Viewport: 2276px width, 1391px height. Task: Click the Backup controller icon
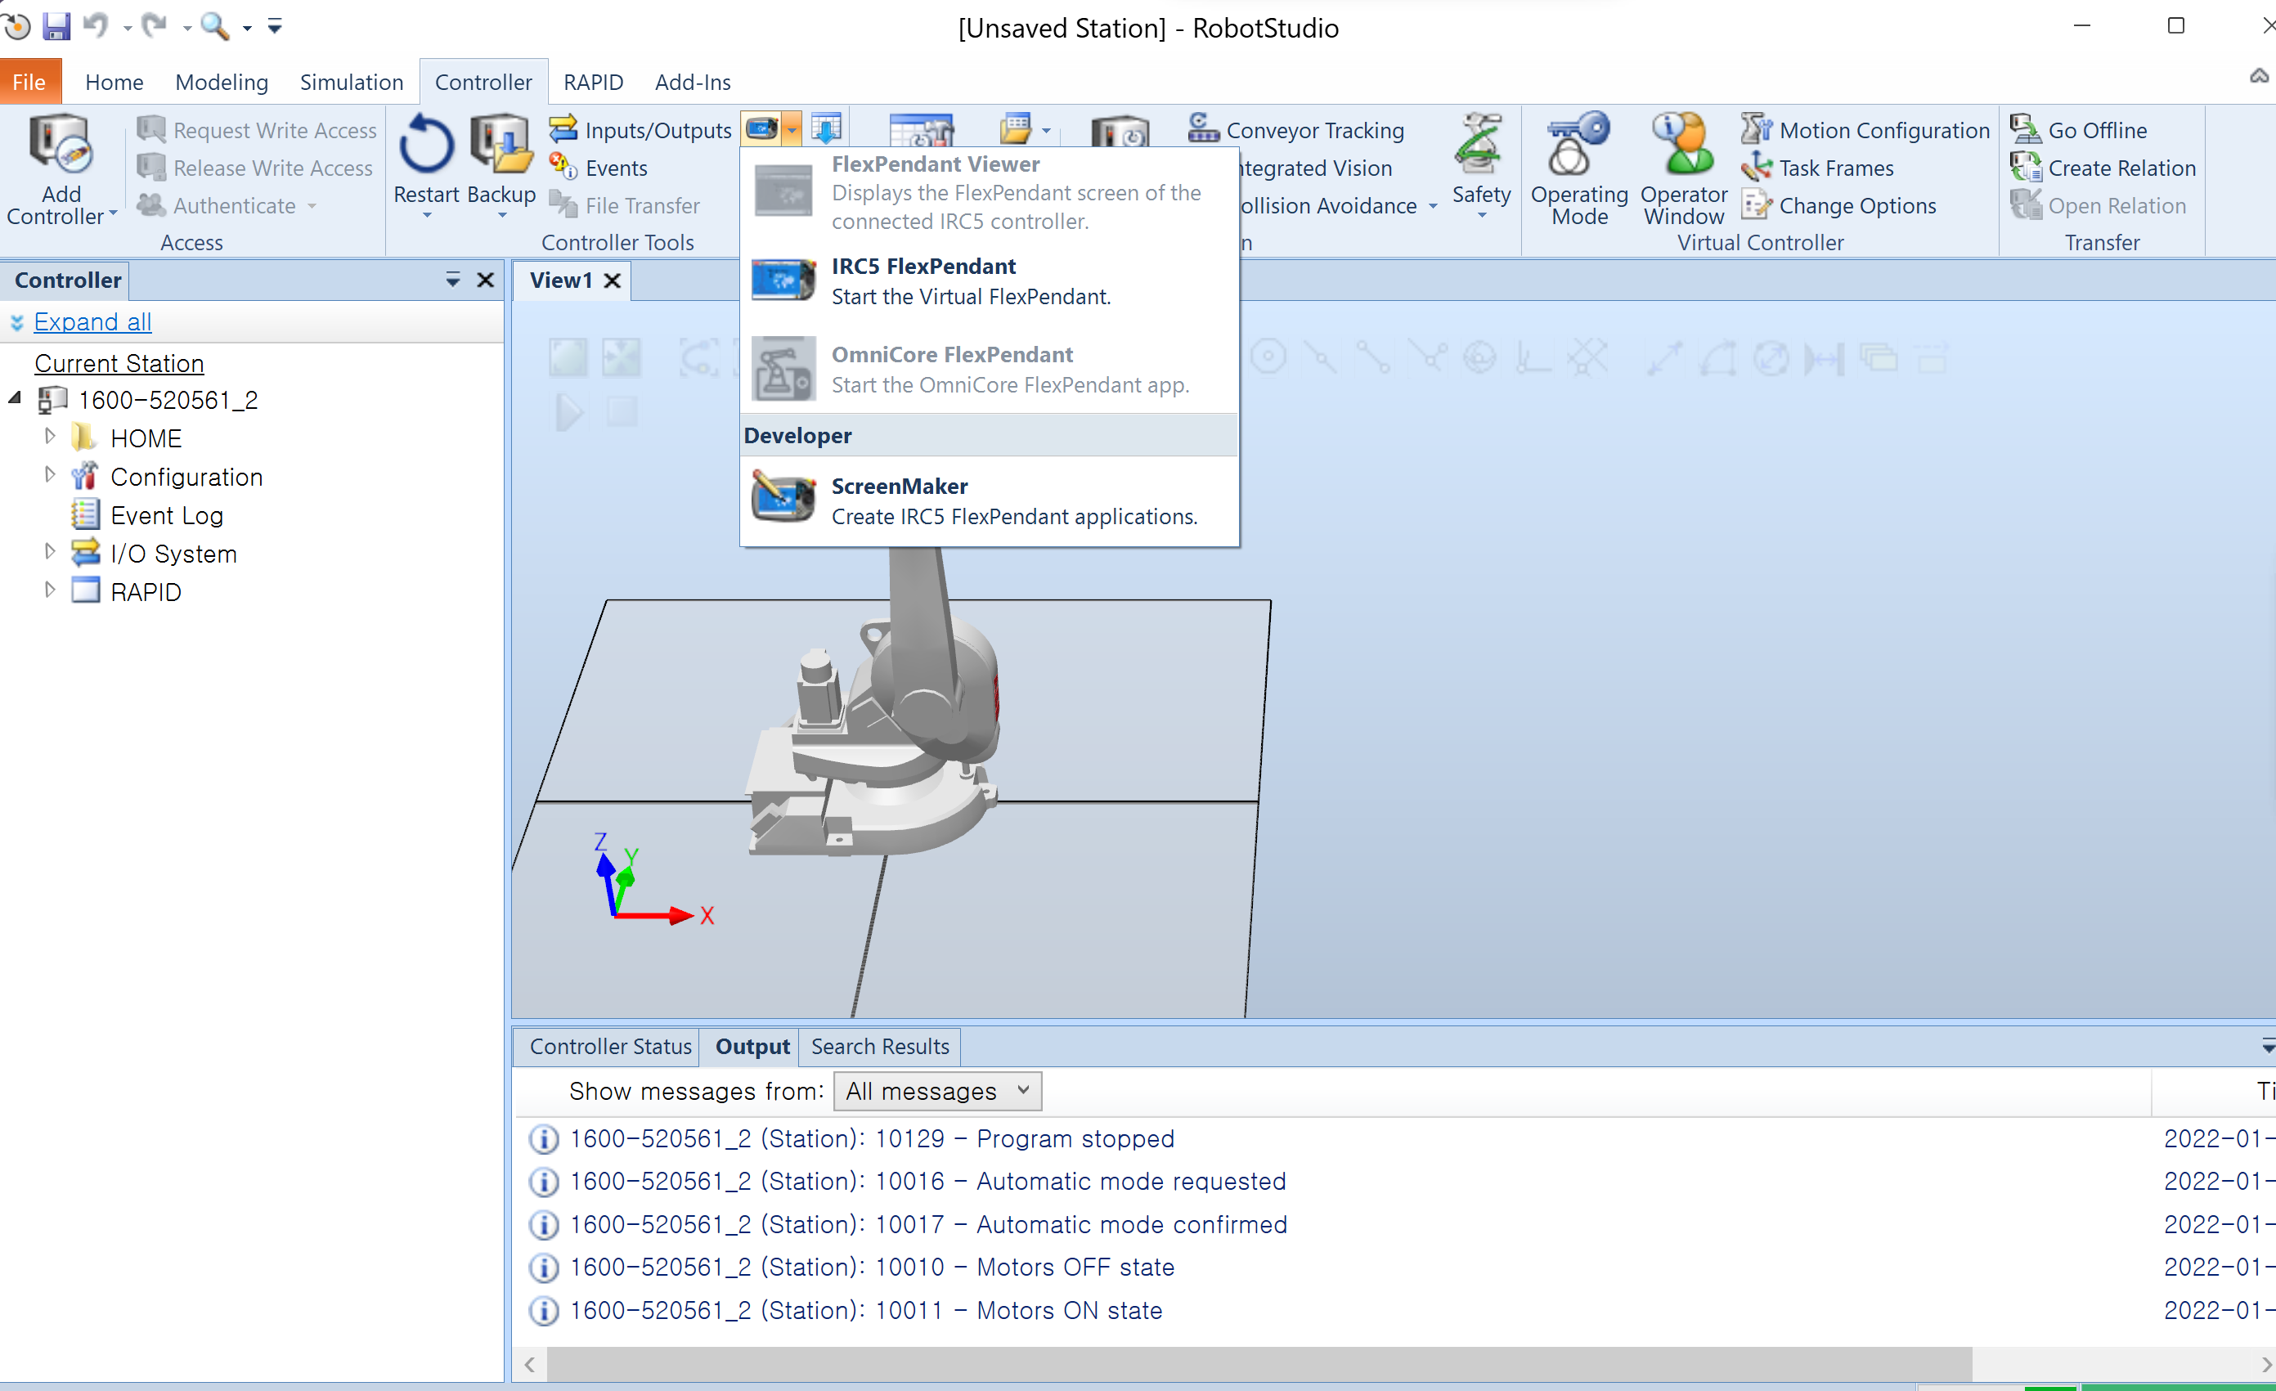point(501,144)
